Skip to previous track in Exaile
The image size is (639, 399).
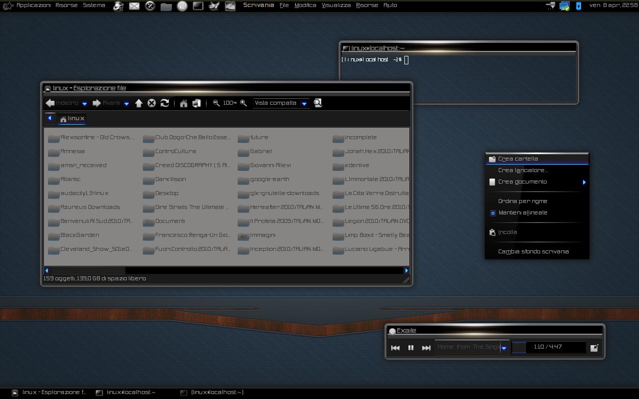click(x=395, y=348)
